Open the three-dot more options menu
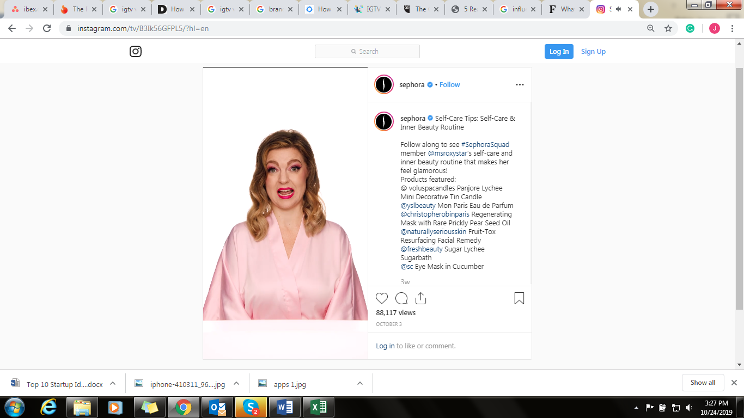 click(520, 84)
